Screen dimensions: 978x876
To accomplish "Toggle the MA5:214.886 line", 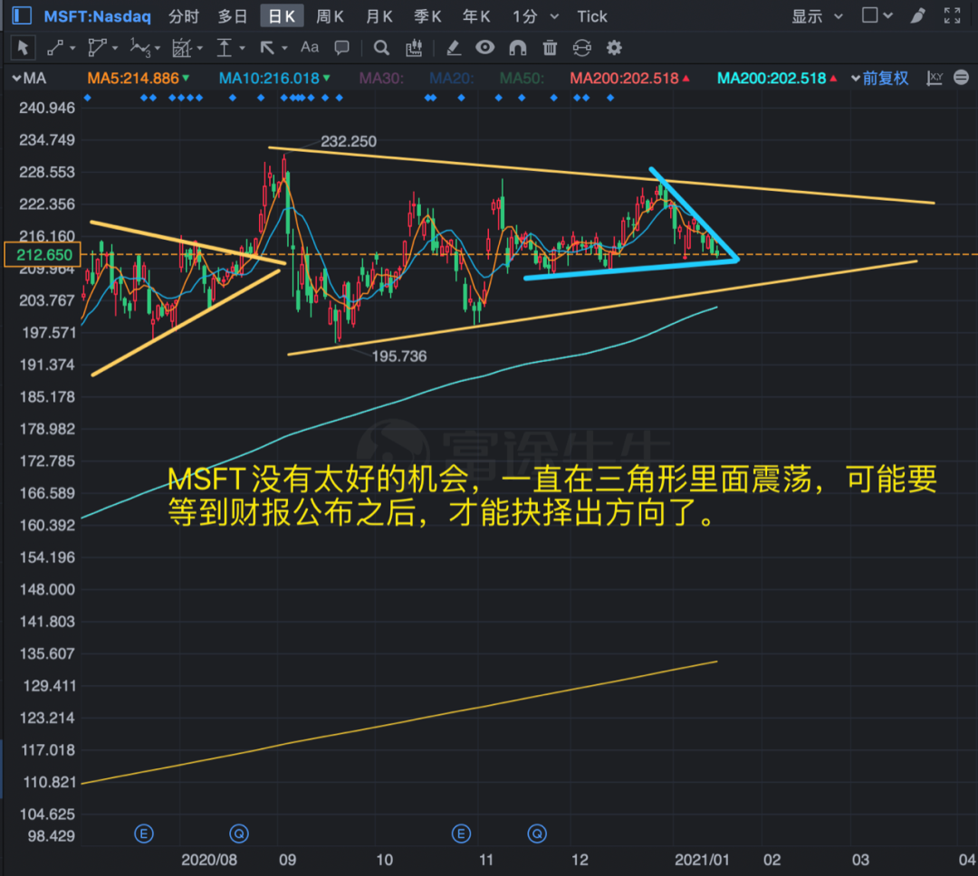I will (138, 78).
